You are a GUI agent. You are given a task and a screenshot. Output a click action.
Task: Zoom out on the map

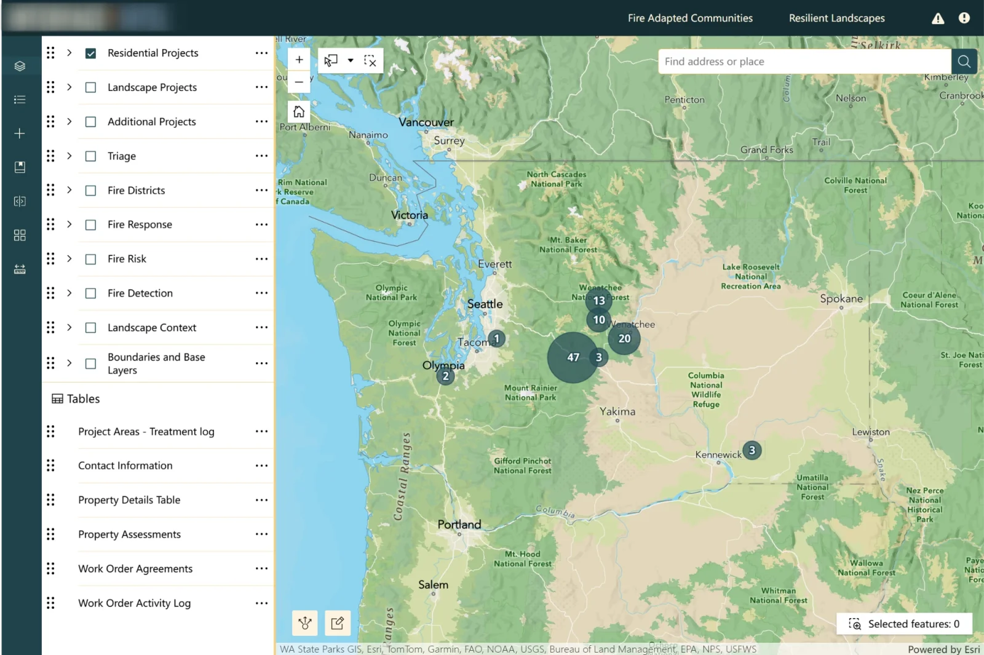(x=299, y=82)
